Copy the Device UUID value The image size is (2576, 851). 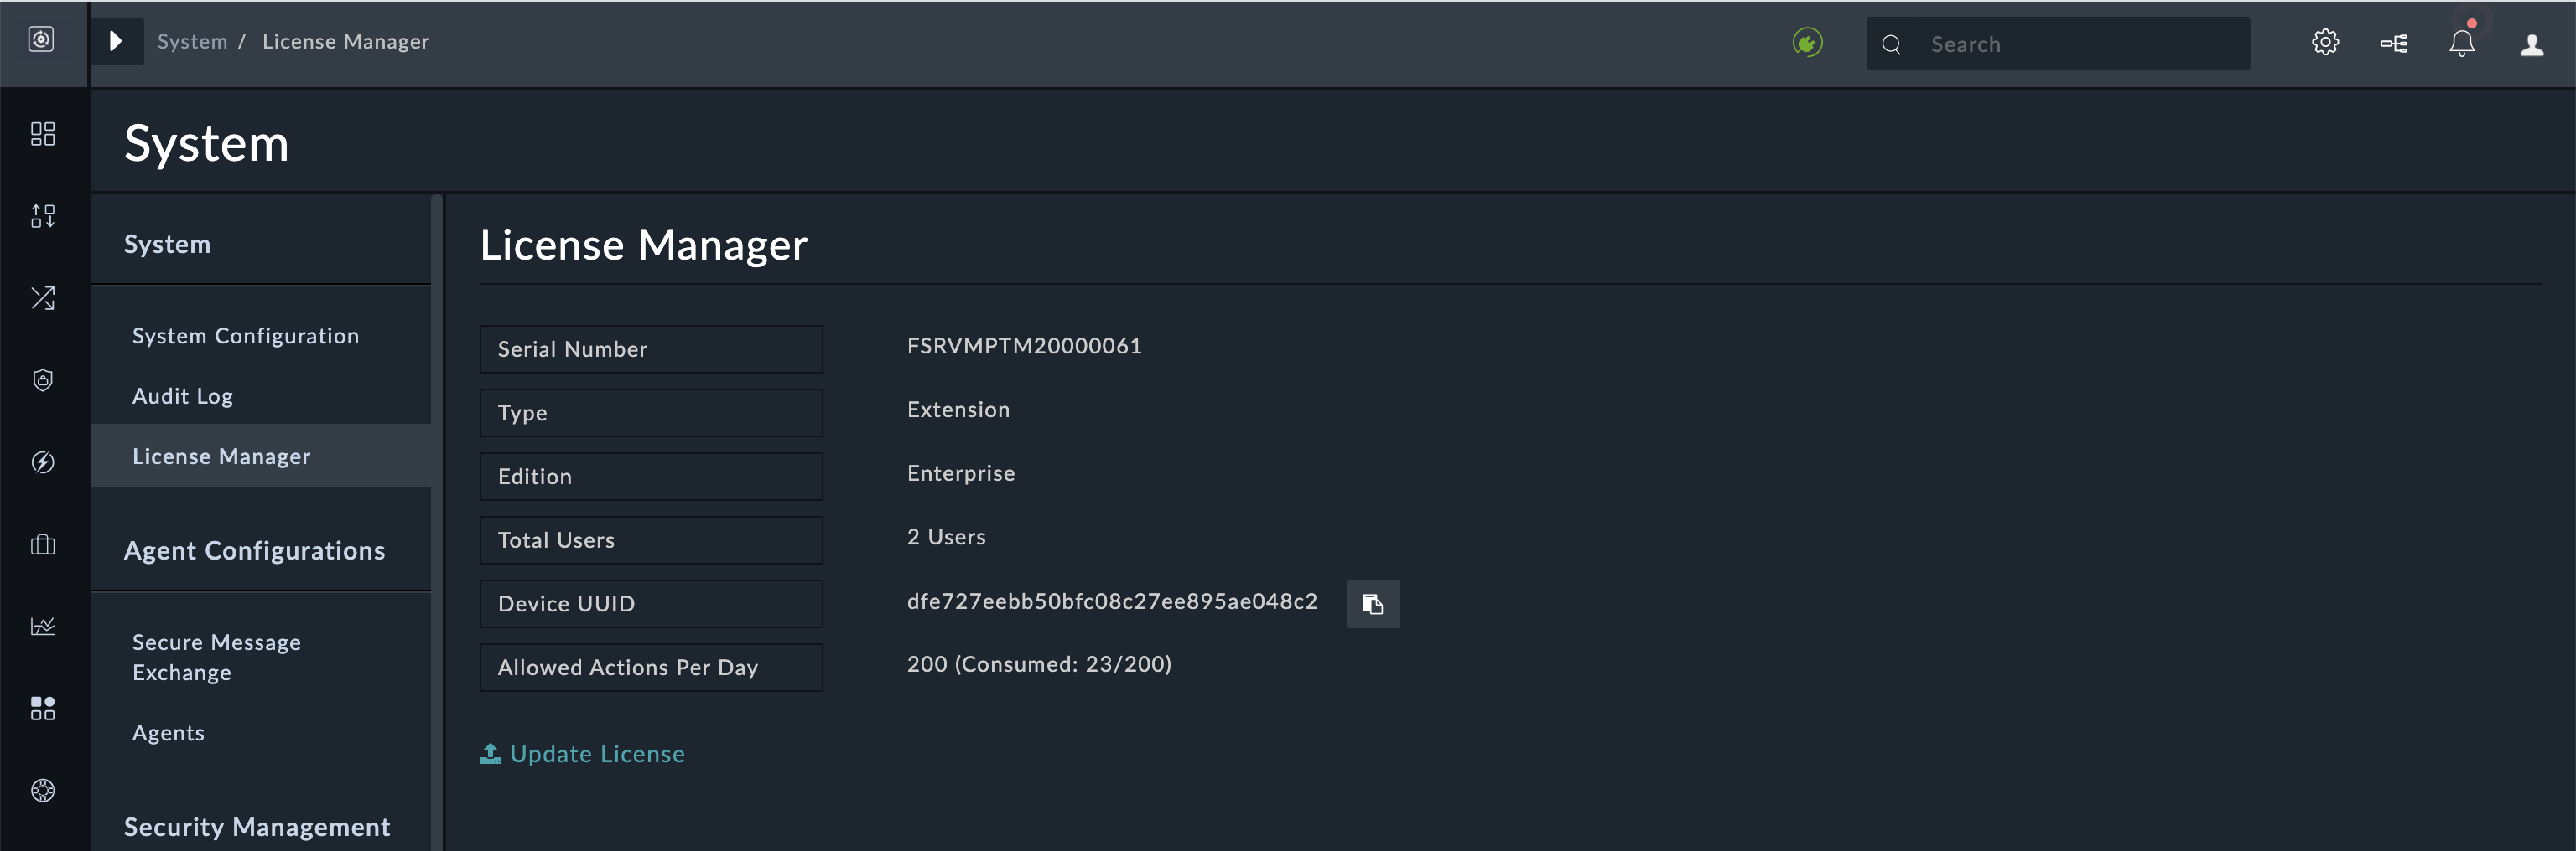pyautogui.click(x=1373, y=603)
